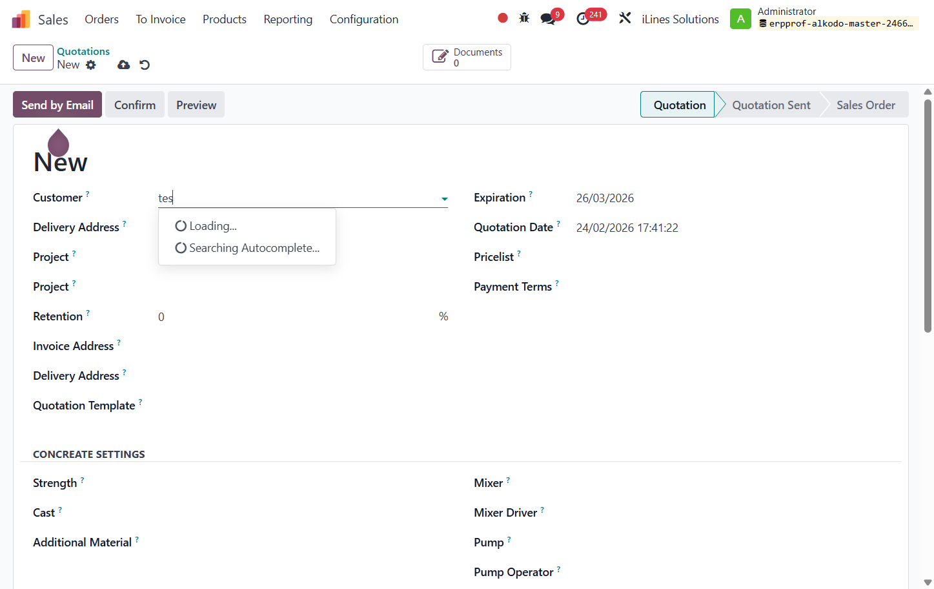Save record with the cloud upload icon

pos(124,65)
